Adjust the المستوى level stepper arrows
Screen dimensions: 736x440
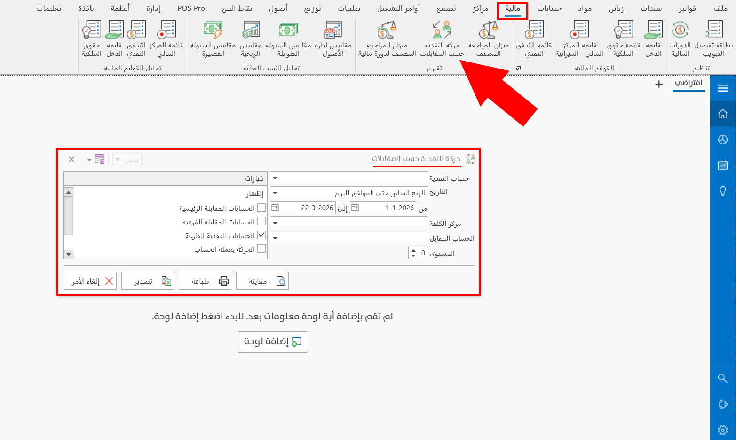click(413, 254)
